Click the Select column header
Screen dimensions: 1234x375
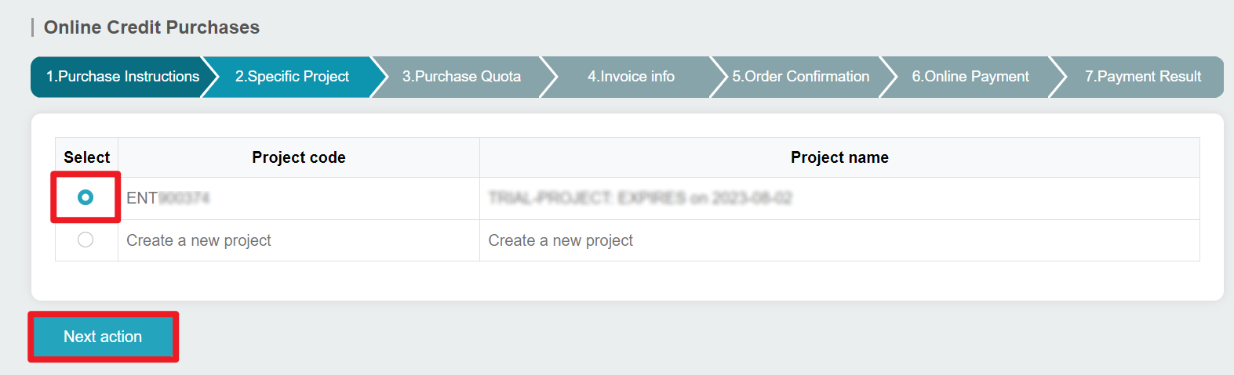coord(86,157)
